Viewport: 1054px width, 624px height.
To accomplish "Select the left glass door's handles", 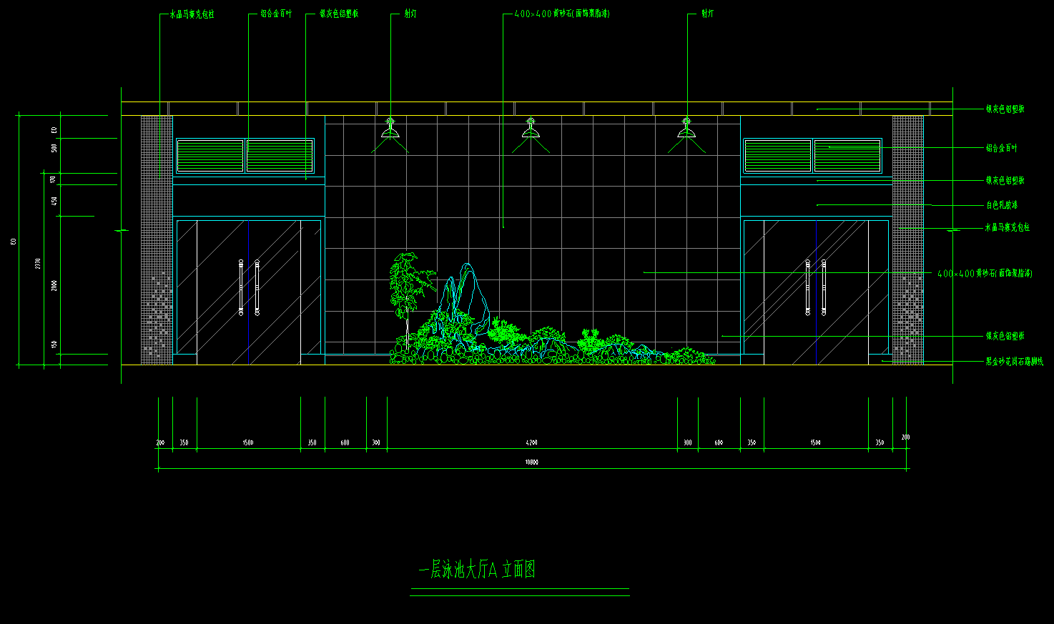I will coord(249,287).
